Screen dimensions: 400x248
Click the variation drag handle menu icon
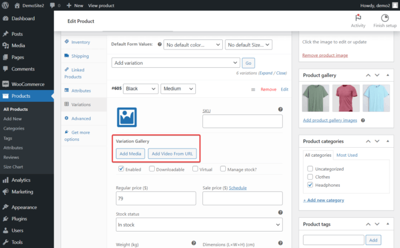pos(253,90)
